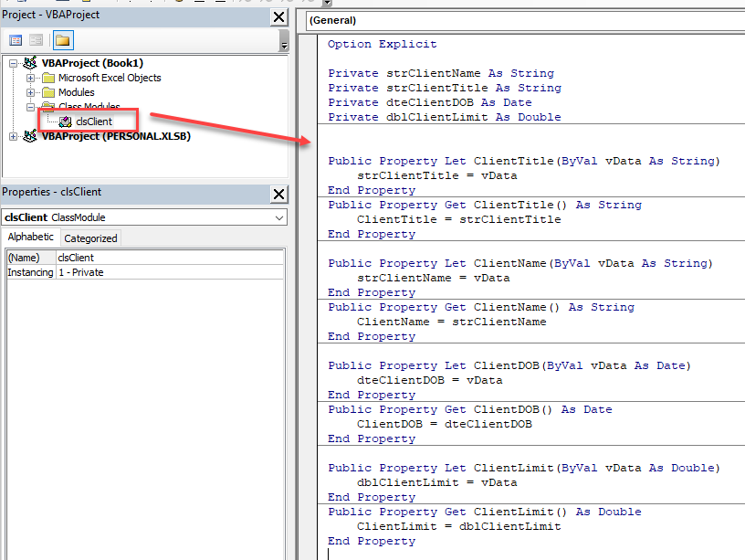Expand the Modules folder node
This screenshot has width=745, height=560.
point(30,92)
